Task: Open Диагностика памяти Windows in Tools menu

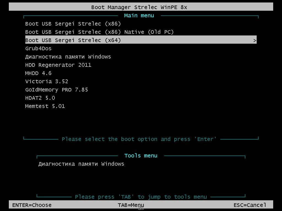Action: pyautogui.click(x=81, y=164)
